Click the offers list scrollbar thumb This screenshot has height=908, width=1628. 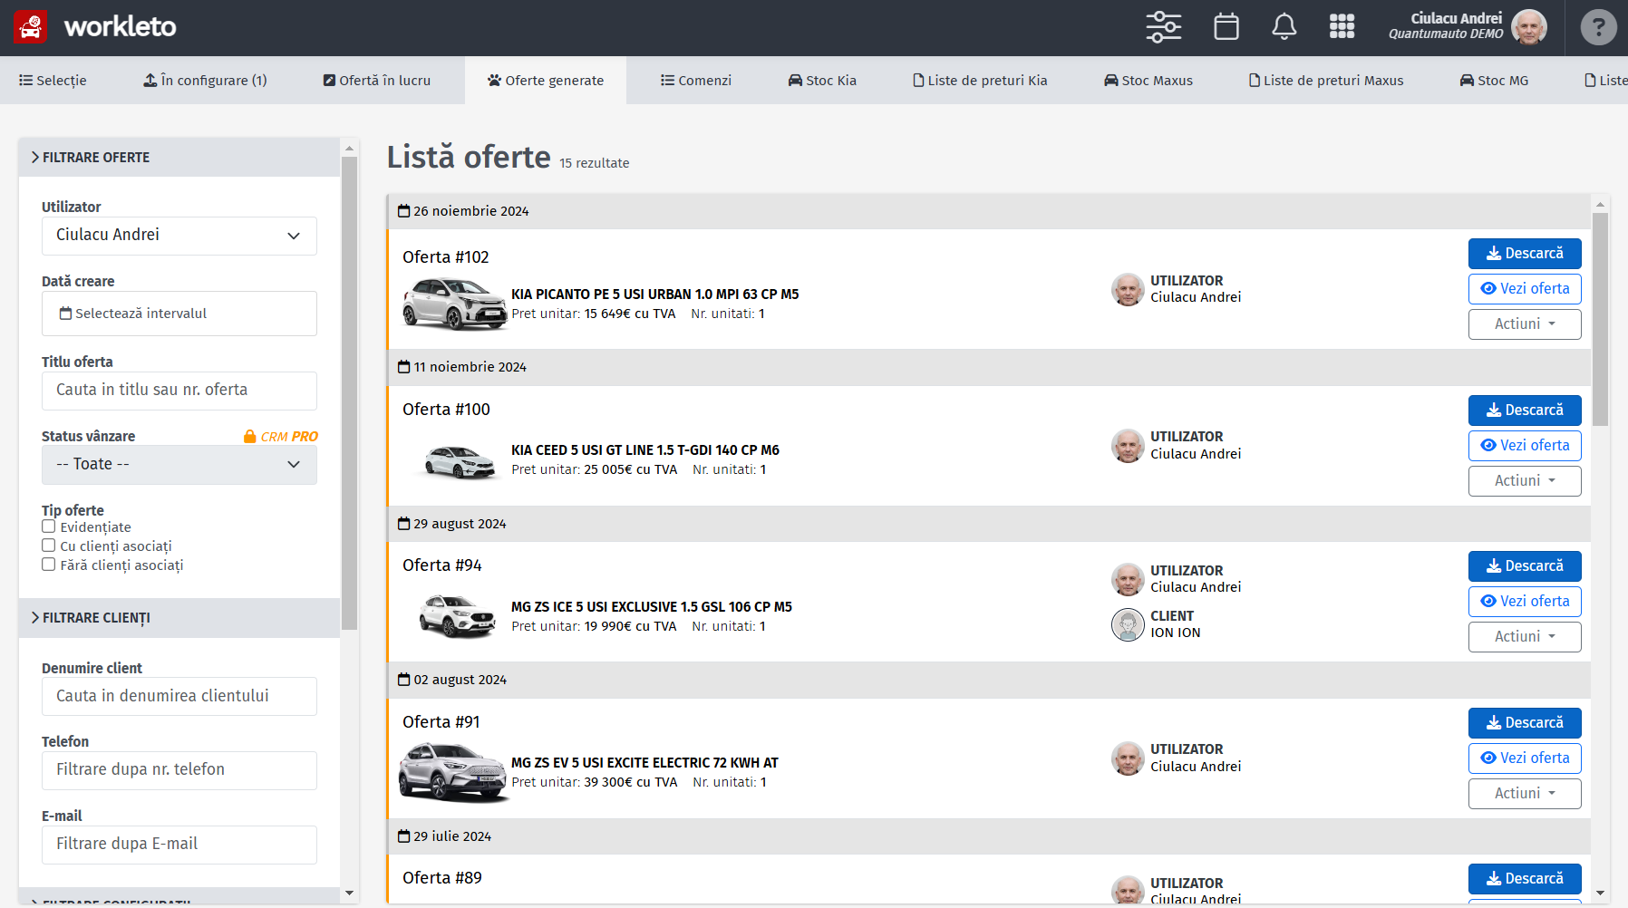coord(1600,319)
